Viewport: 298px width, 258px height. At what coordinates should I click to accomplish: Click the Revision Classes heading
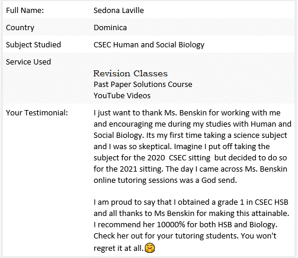[130, 73]
